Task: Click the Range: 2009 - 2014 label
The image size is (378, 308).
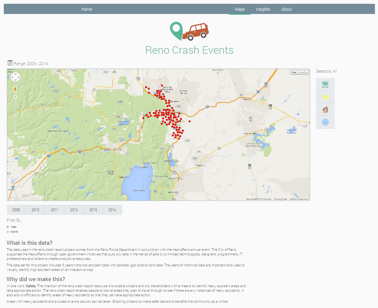Action: click(31, 64)
